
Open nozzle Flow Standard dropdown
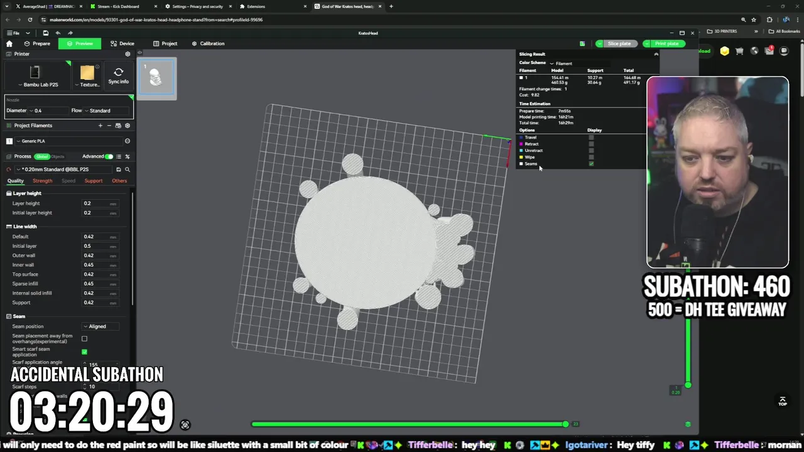pyautogui.click(x=107, y=110)
